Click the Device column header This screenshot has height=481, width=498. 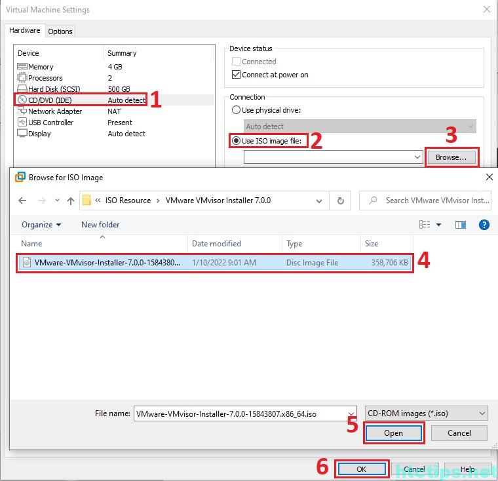[59, 53]
